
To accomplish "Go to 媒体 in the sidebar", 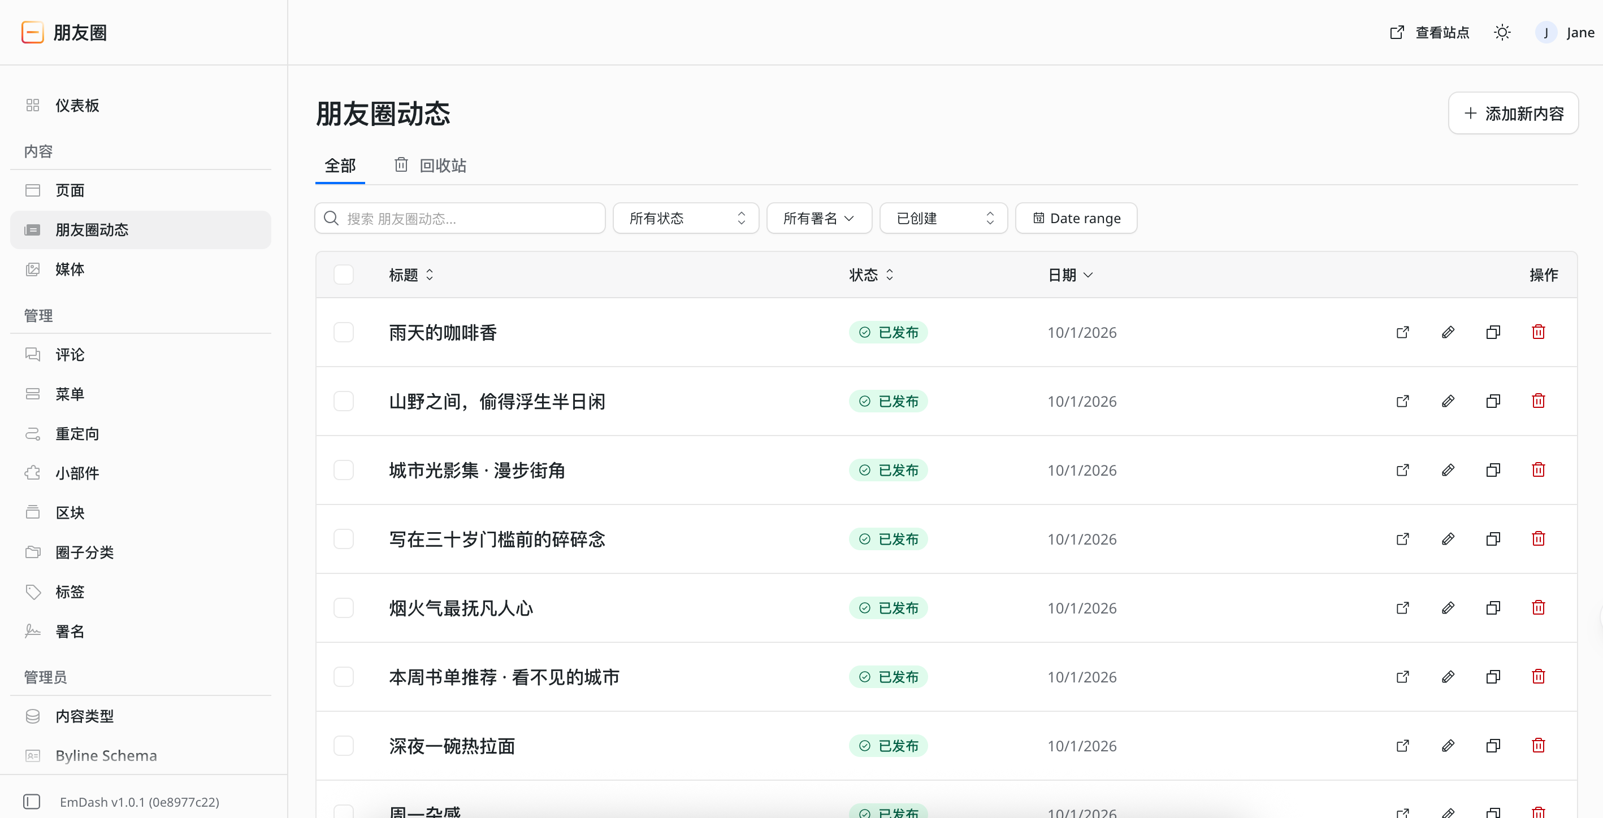I will point(141,269).
